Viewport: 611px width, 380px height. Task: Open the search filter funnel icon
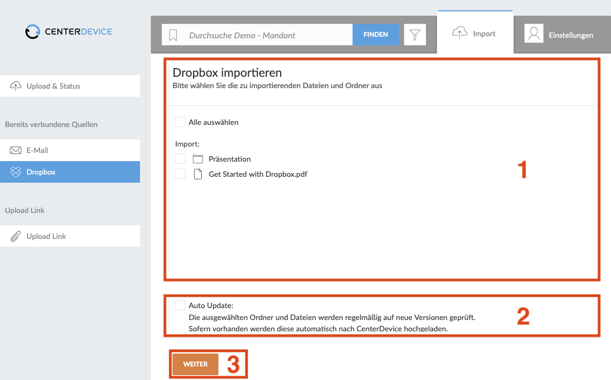click(415, 35)
